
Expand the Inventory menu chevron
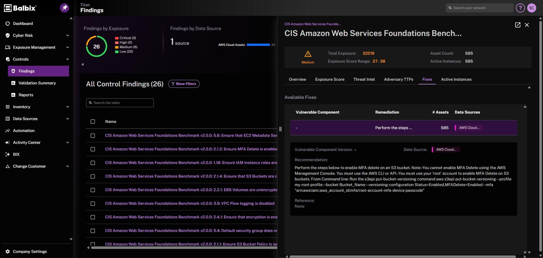click(67, 107)
